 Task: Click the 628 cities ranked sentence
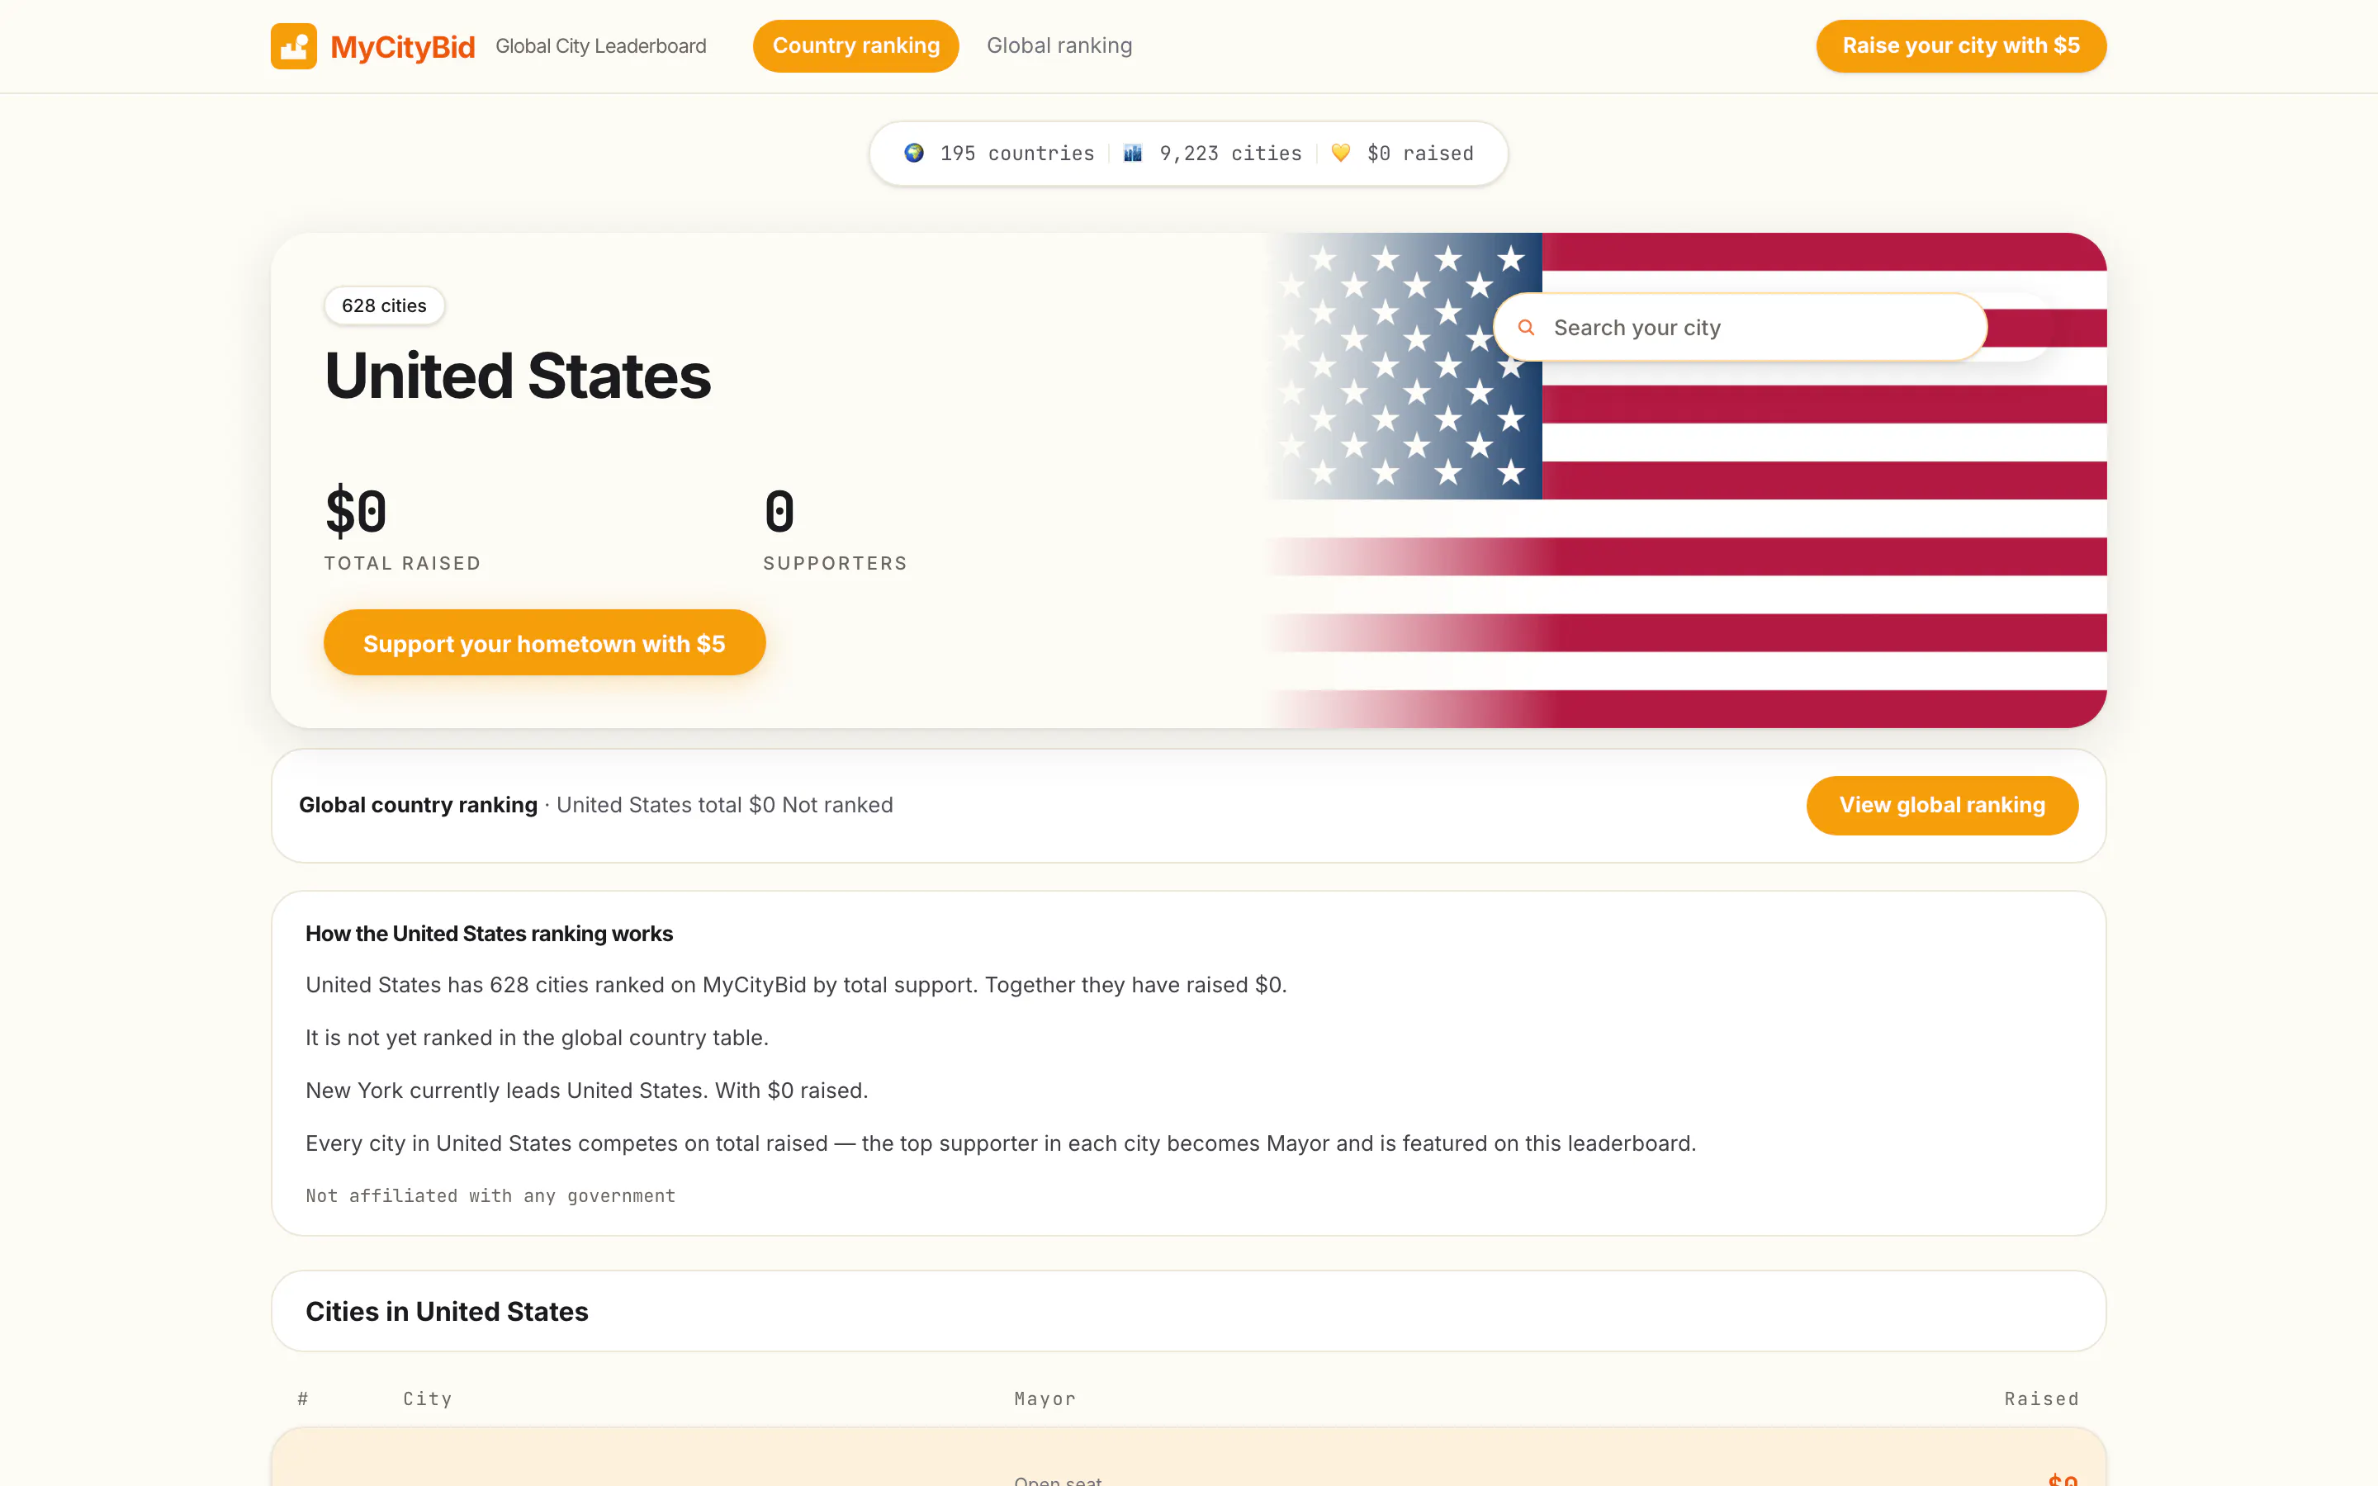[x=796, y=985]
